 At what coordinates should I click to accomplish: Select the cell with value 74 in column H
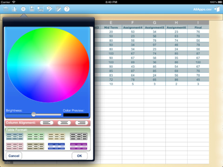[x=177, y=40]
